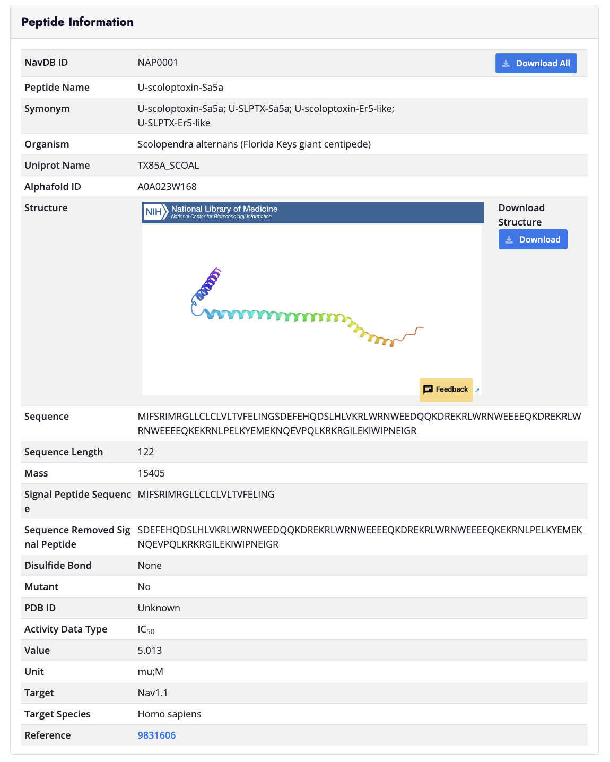Click the NavDB ID value NAP0001
This screenshot has height=762, width=610.
158,63
